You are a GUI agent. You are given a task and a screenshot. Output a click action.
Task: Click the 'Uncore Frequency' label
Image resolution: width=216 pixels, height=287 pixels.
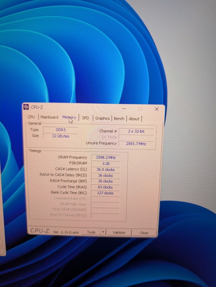coord(101,143)
